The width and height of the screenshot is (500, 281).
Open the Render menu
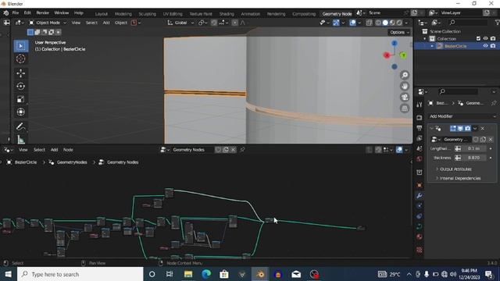[42, 13]
